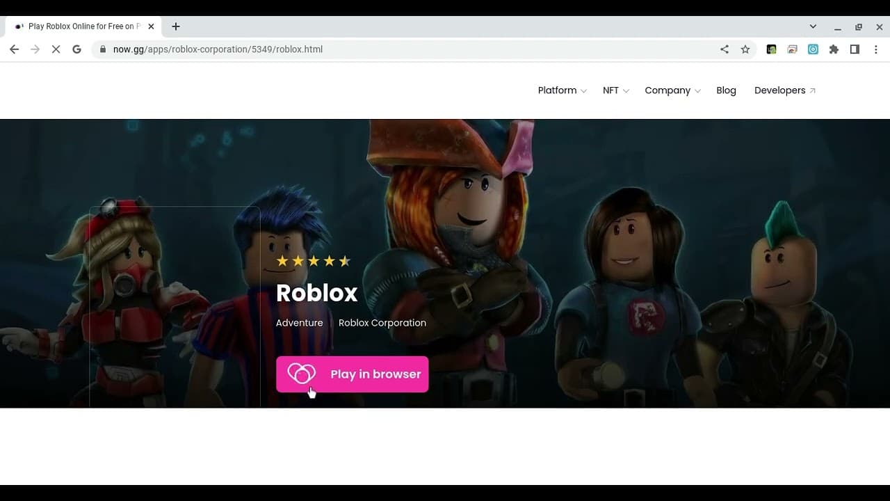The height and width of the screenshot is (501, 890).
Task: Click the URL in the address bar
Action: tap(218, 49)
